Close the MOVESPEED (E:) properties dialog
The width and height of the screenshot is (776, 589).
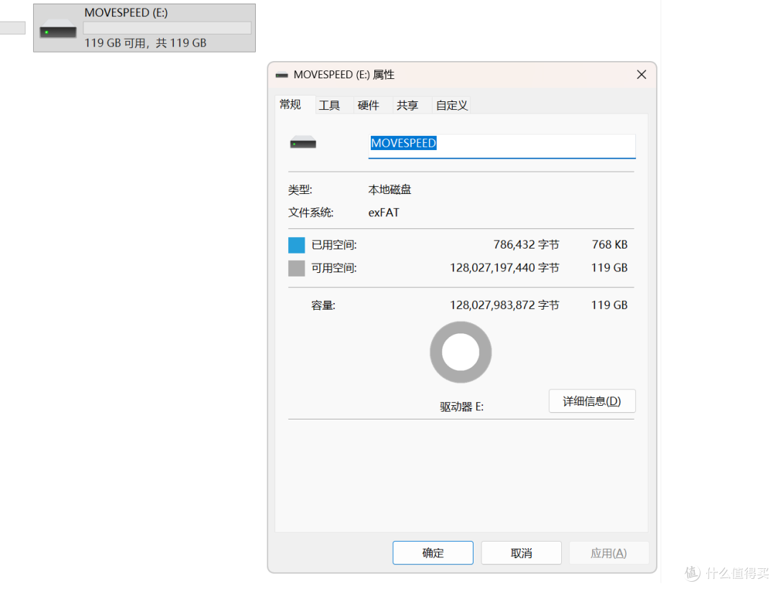tap(642, 75)
